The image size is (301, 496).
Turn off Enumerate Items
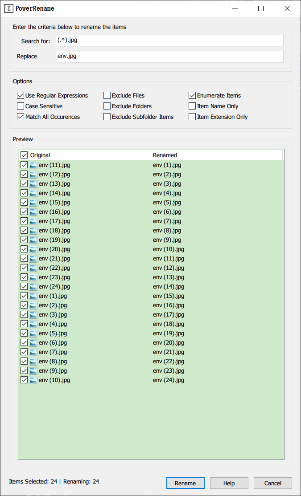tap(192, 96)
